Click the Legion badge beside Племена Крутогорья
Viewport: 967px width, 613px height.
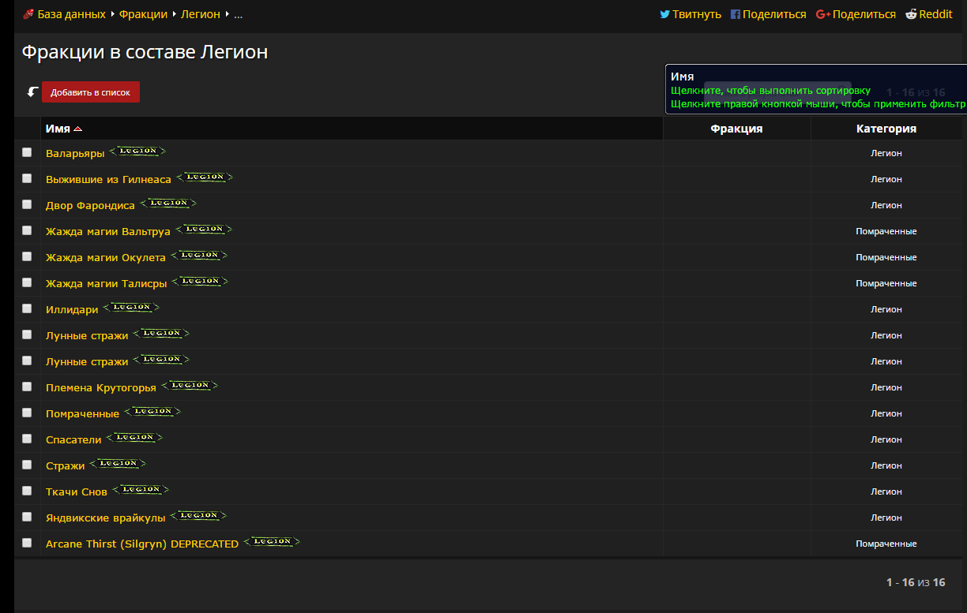coord(190,386)
